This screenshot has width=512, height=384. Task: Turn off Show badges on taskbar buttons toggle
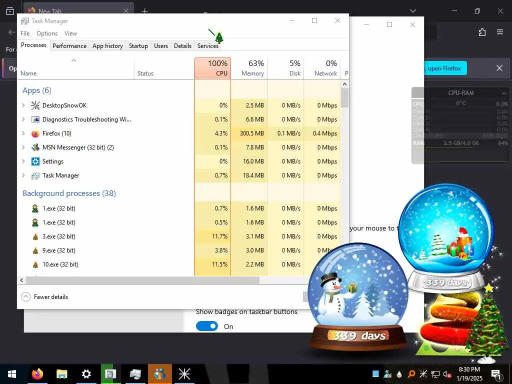(206, 326)
